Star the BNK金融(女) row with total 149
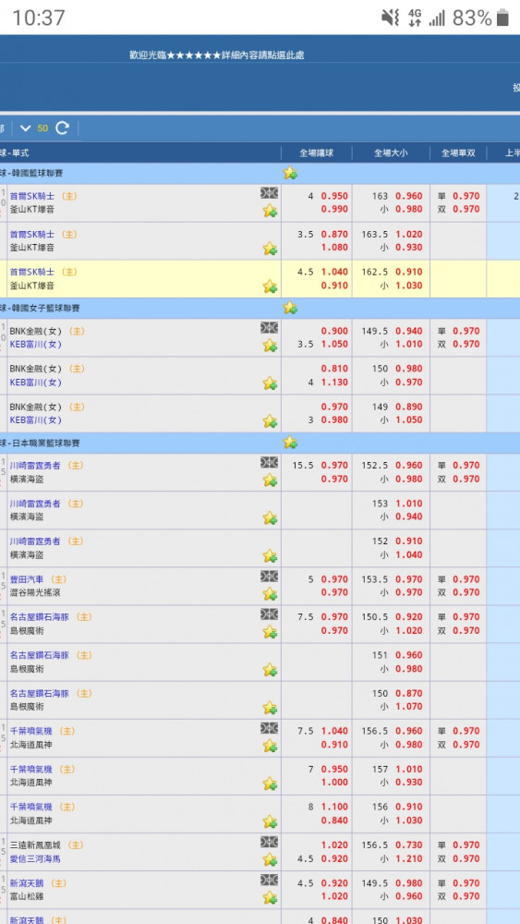520x924 pixels. (270, 420)
